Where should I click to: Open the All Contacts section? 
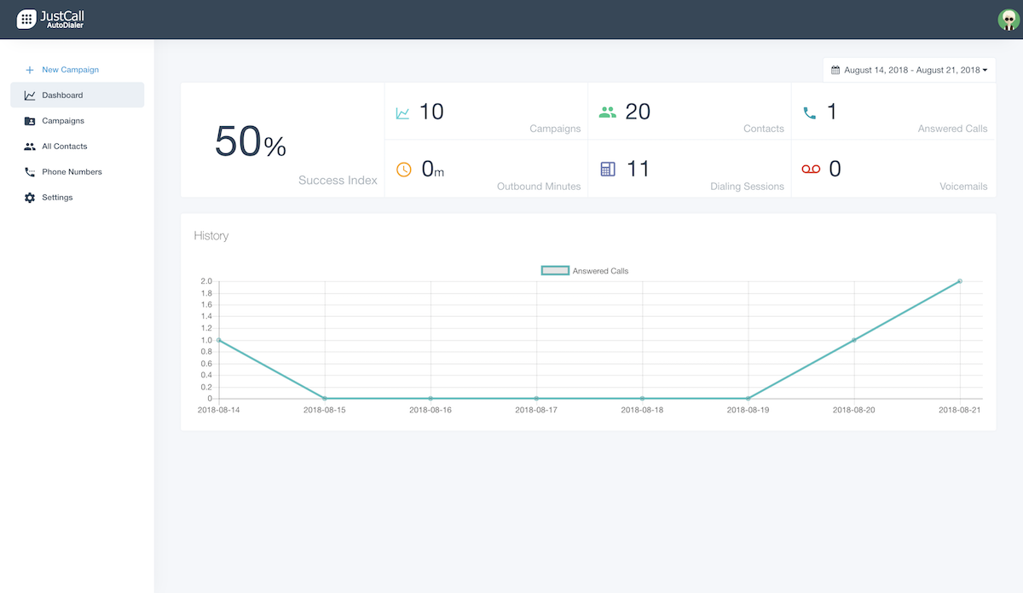63,146
